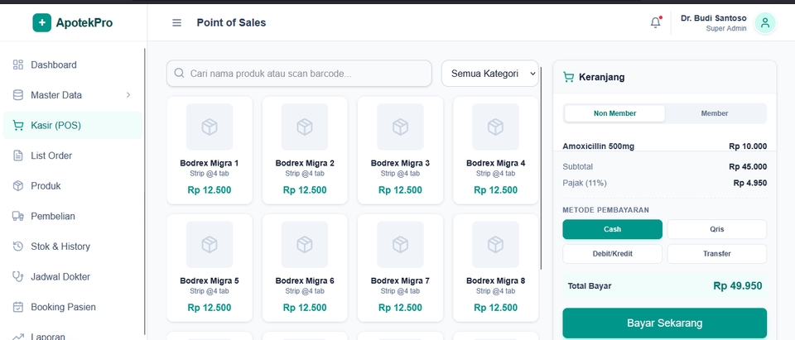The image size is (795, 340).
Task: Click the Produk box icon
Action: pos(18,186)
